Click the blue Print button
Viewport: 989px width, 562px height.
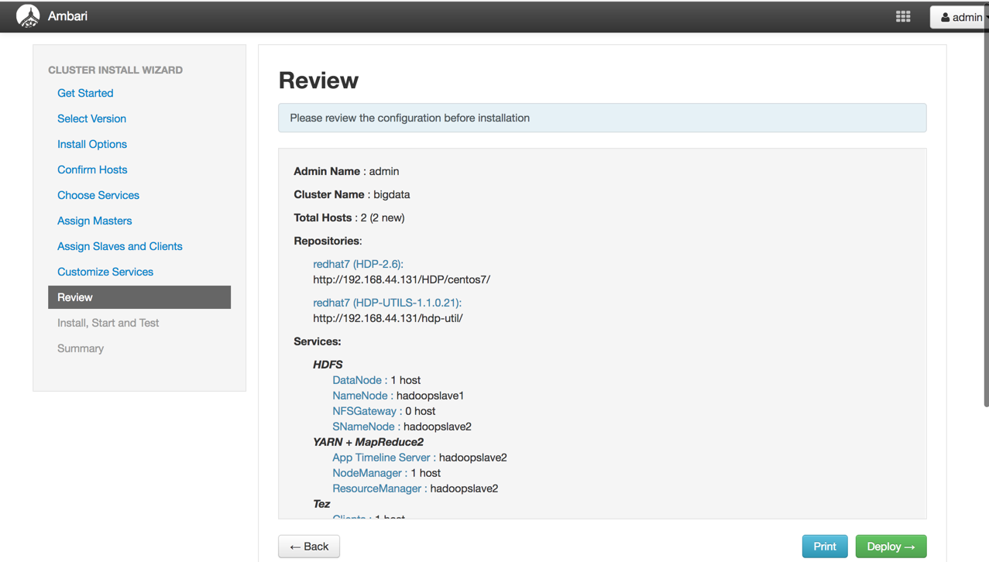(824, 547)
